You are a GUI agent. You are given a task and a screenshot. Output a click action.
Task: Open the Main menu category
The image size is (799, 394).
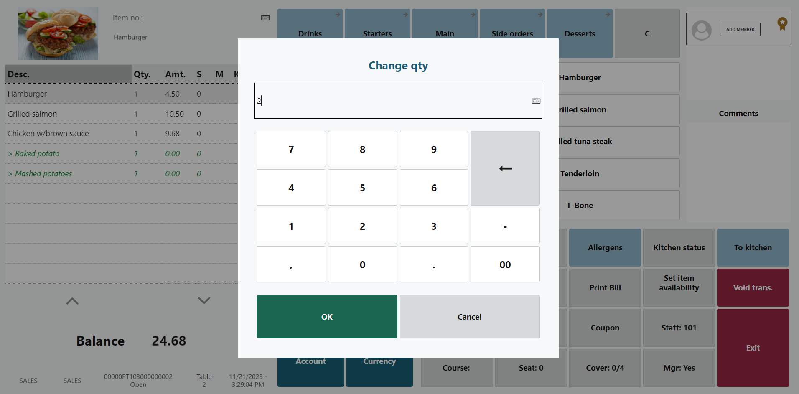coord(445,24)
